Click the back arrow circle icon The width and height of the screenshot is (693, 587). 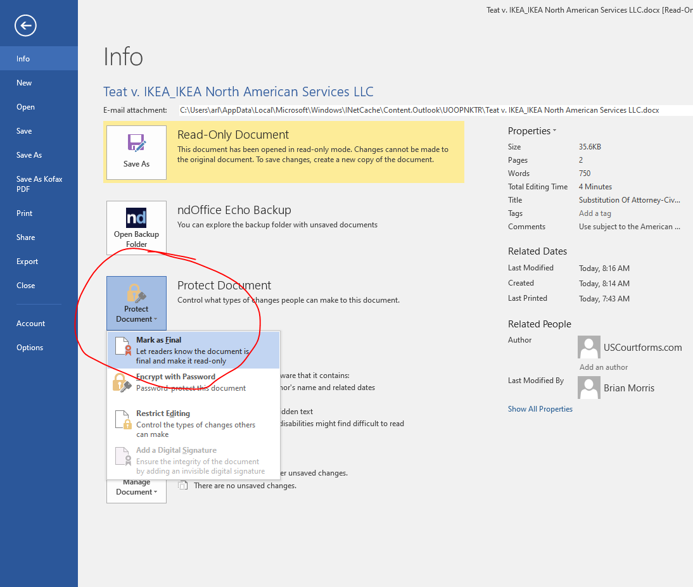[x=25, y=25]
